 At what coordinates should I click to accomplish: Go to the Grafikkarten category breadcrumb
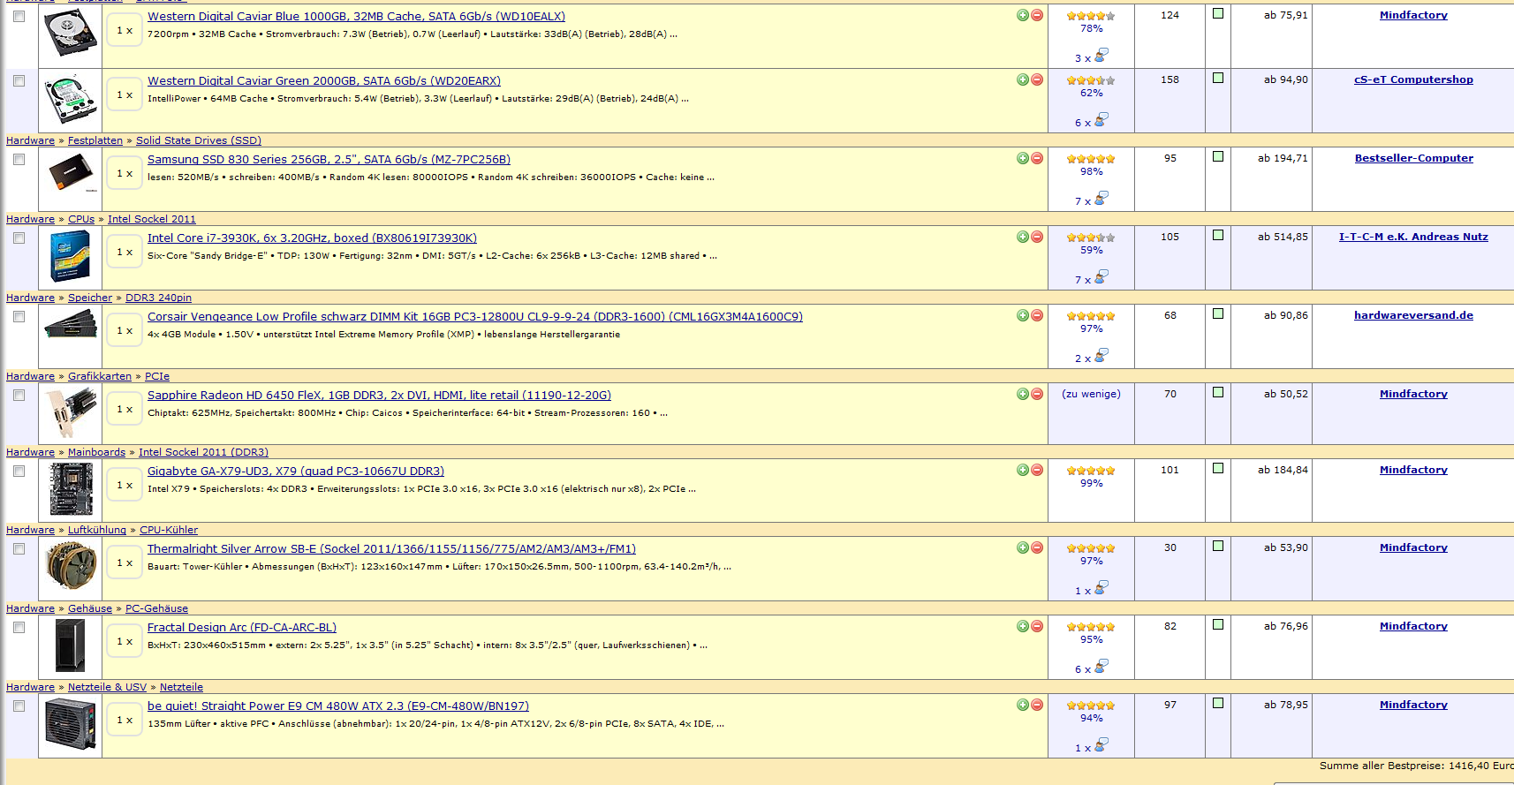tap(100, 376)
